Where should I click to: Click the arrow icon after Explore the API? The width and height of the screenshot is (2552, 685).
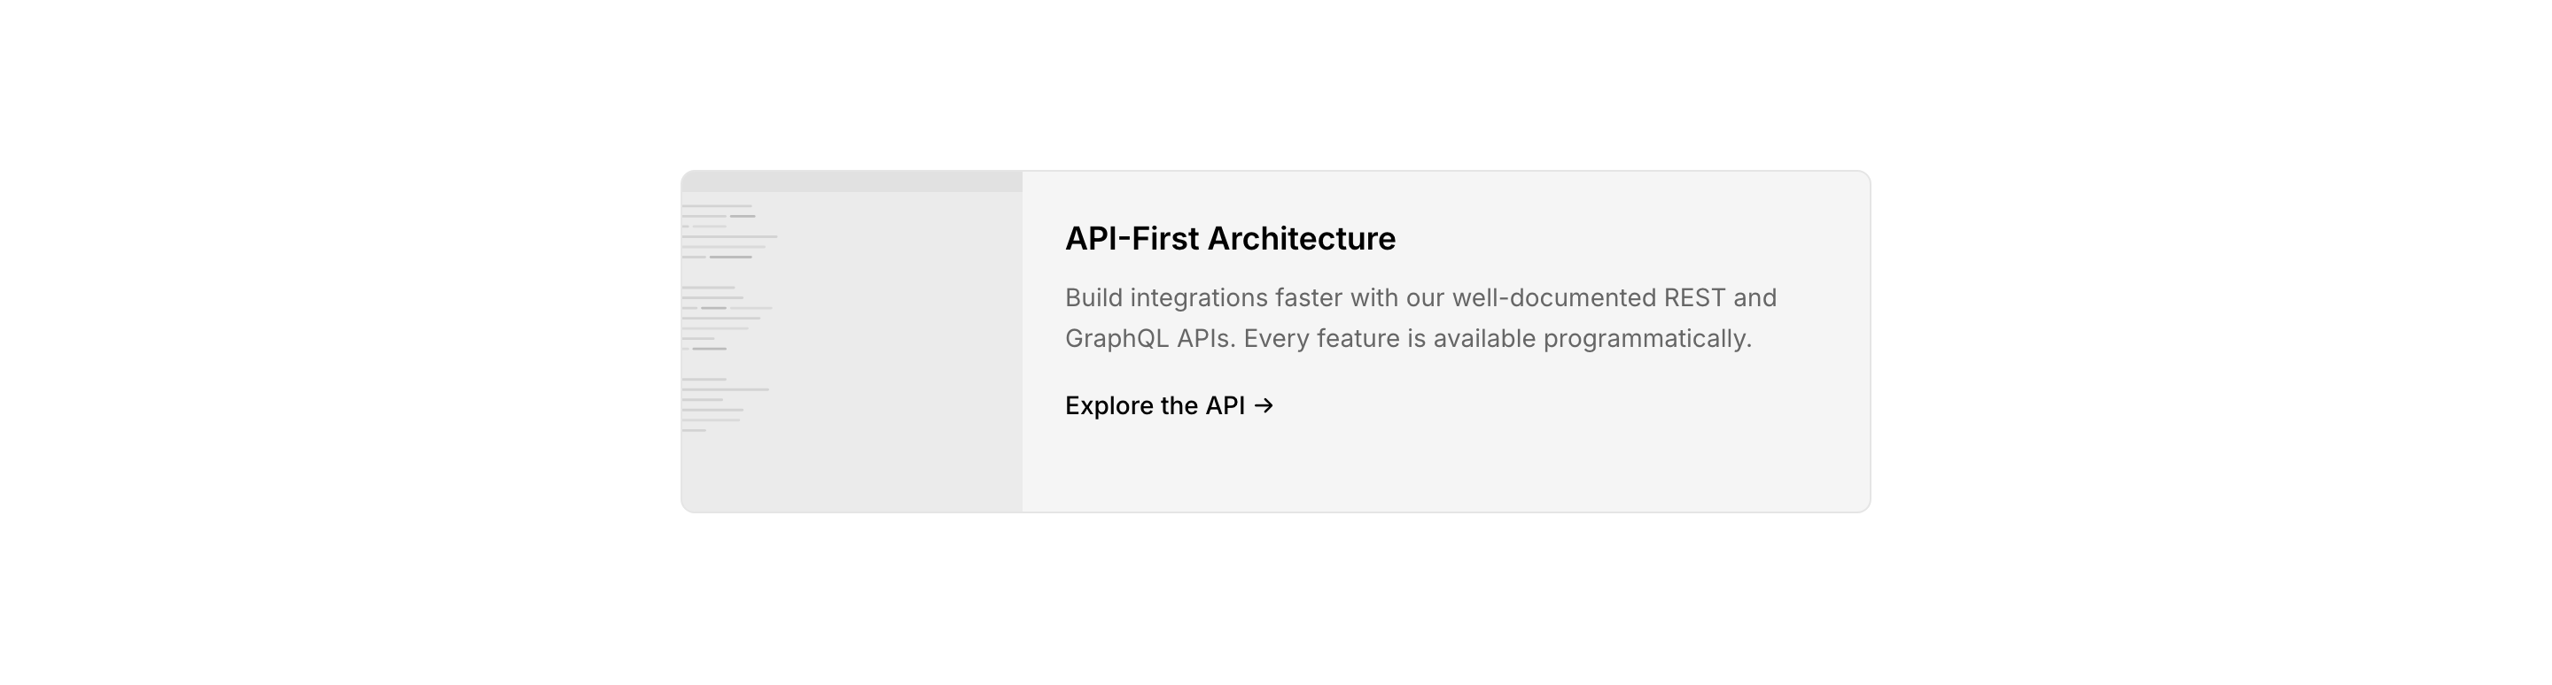[x=1263, y=406]
